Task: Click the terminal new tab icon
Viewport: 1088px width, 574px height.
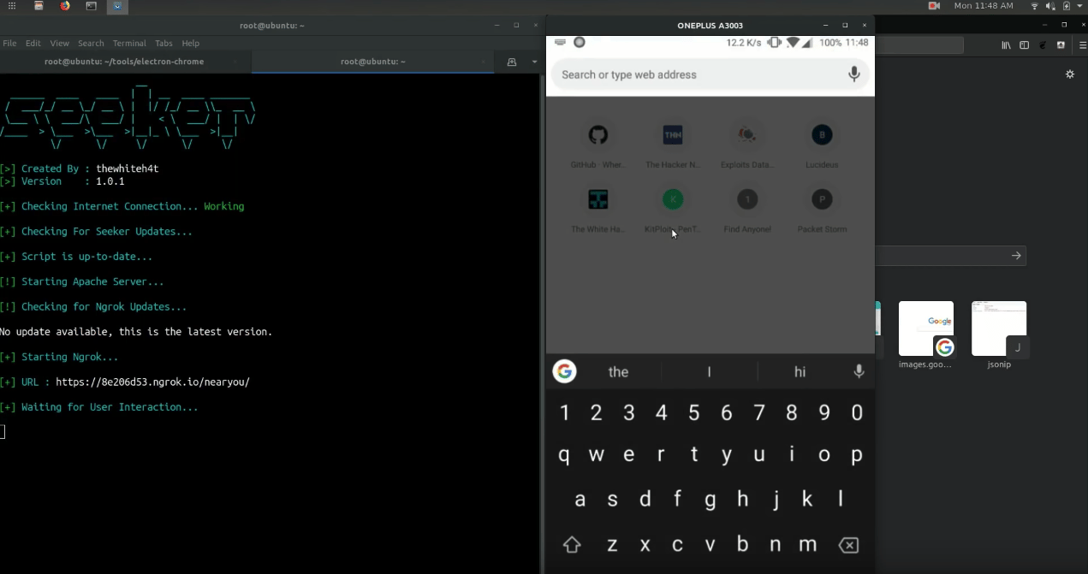Action: [x=512, y=62]
